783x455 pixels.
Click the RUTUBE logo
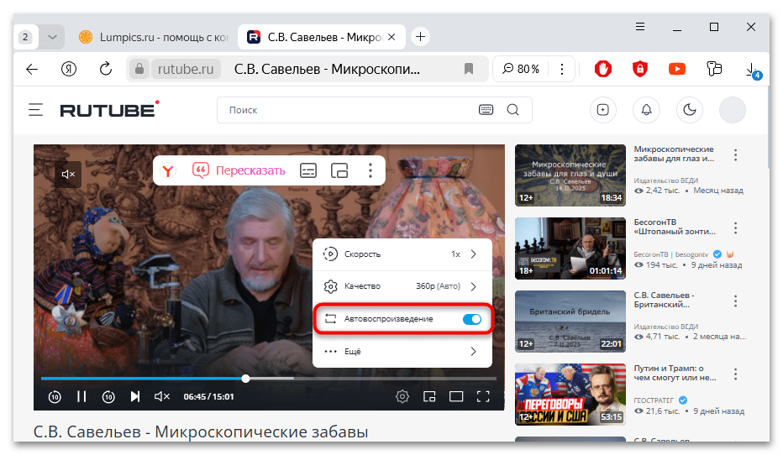[109, 109]
